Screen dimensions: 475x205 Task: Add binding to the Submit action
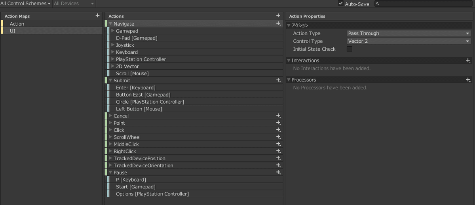coord(278,80)
